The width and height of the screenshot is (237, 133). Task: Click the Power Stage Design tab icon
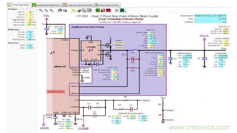point(9,5)
